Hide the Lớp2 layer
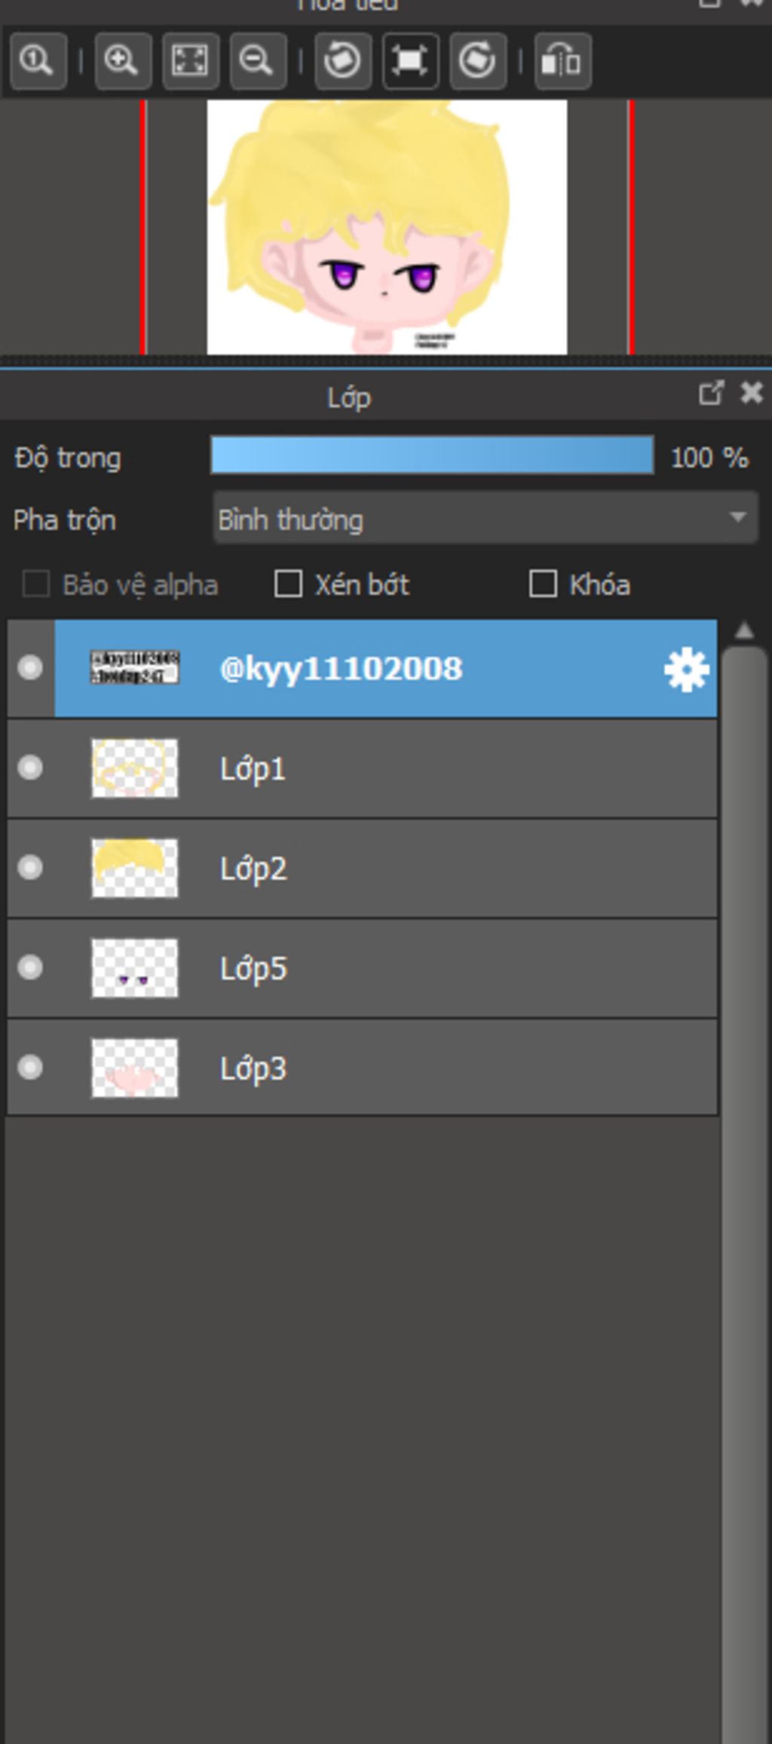This screenshot has height=1744, width=772. coord(30,868)
